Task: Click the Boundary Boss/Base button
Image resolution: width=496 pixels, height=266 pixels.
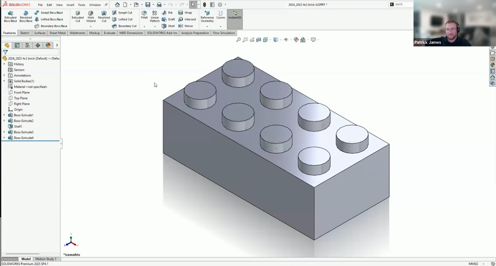Action: [50, 26]
